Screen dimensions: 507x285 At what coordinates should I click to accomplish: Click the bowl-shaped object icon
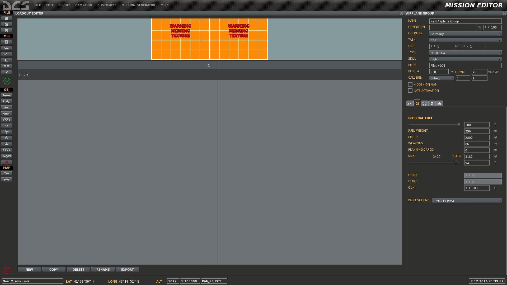[x=7, y=144]
